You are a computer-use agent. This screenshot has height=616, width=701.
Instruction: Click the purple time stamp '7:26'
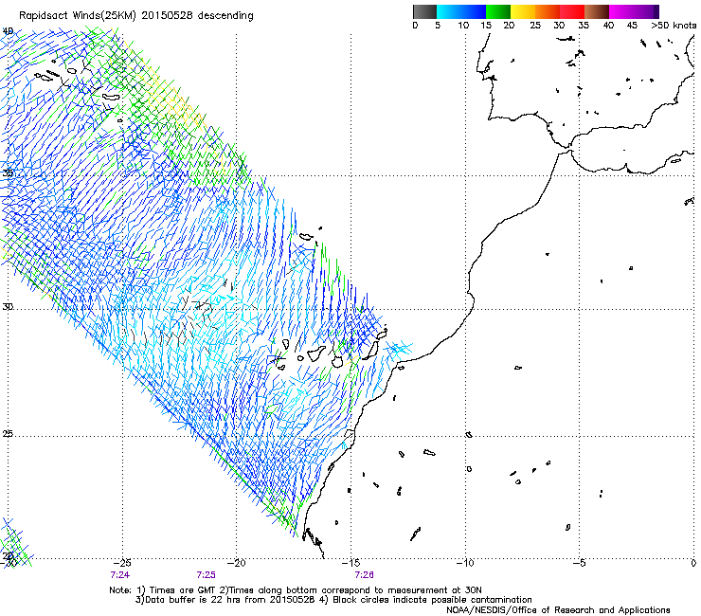point(365,575)
